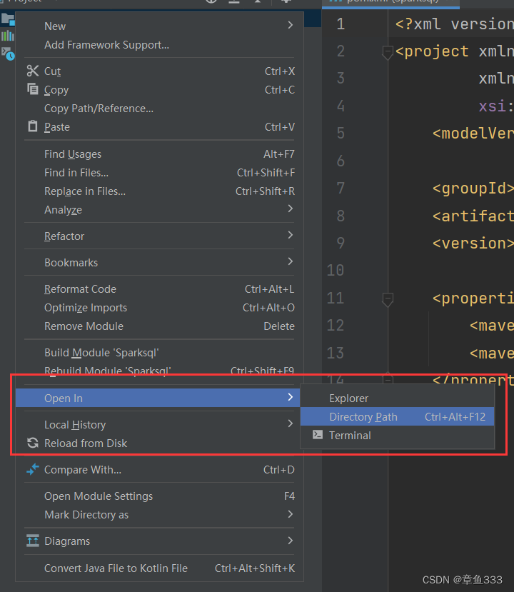Choose Replace in Files…

point(159,191)
